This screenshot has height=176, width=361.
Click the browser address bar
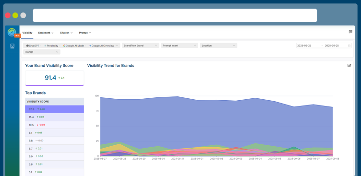tap(175, 15)
